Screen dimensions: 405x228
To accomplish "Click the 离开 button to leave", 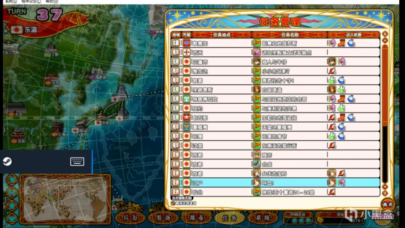I will [388, 204].
